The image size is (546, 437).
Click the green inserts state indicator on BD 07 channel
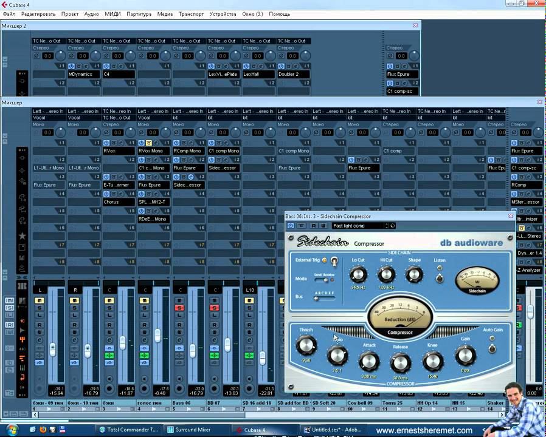click(214, 355)
